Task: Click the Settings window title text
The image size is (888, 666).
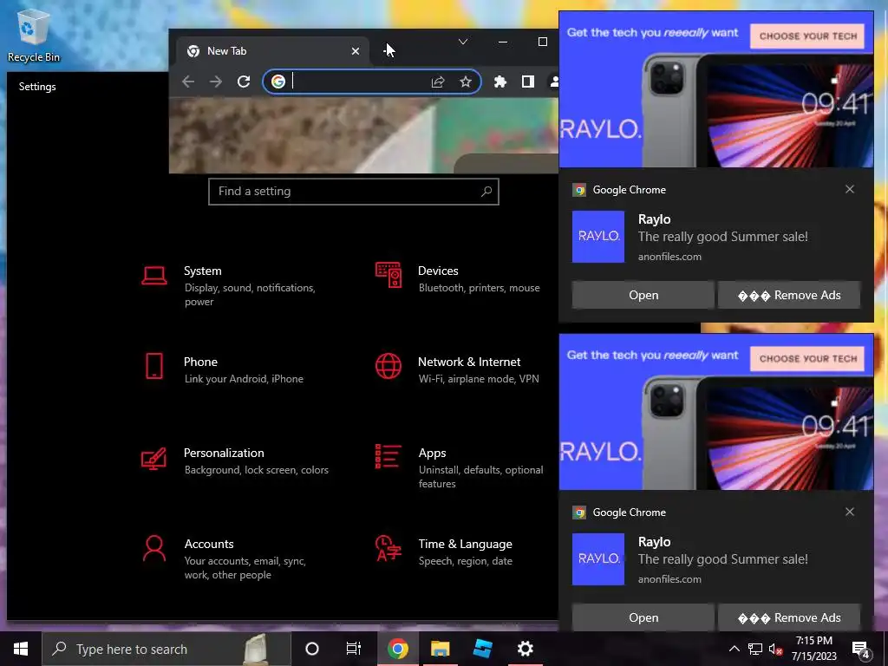Action: pos(37,87)
